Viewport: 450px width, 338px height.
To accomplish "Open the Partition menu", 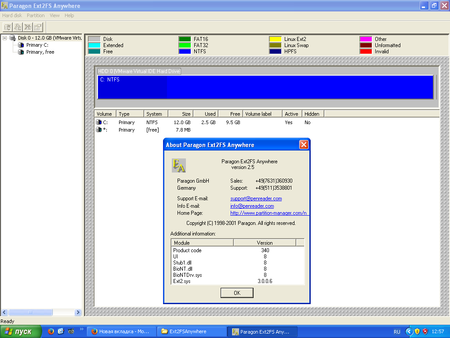I will click(x=36, y=15).
